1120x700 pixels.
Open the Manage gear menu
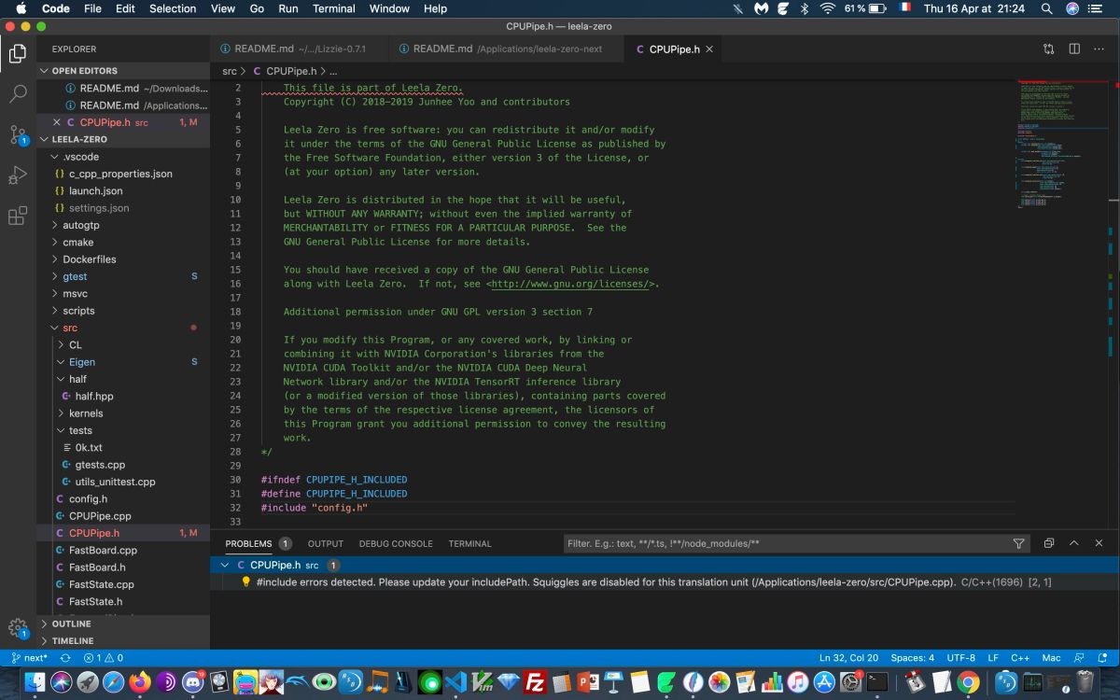click(x=18, y=627)
